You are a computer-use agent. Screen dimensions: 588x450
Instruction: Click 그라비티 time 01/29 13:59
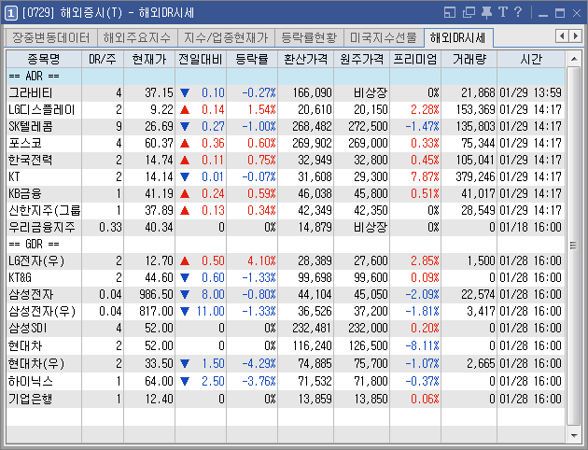tap(531, 92)
